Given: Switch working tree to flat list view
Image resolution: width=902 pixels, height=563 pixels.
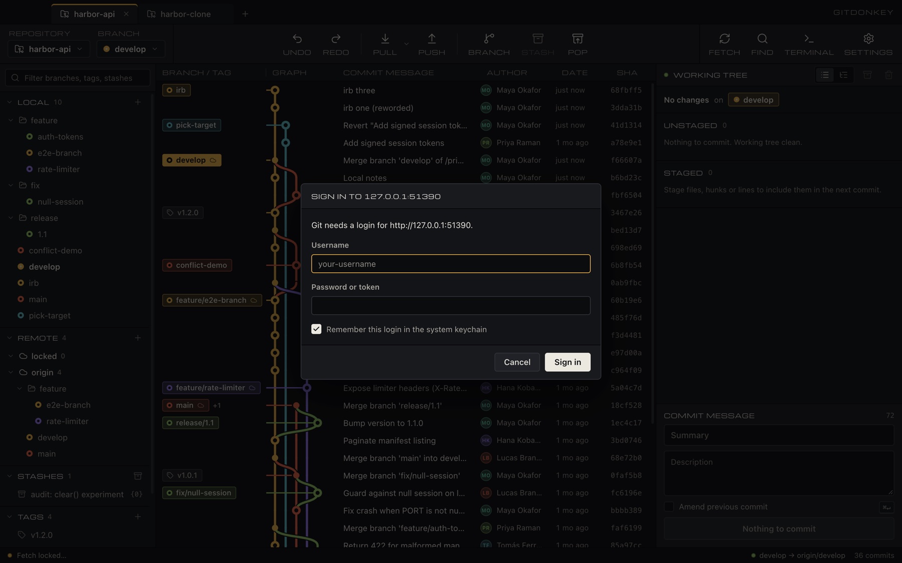Looking at the screenshot, I should (825, 75).
